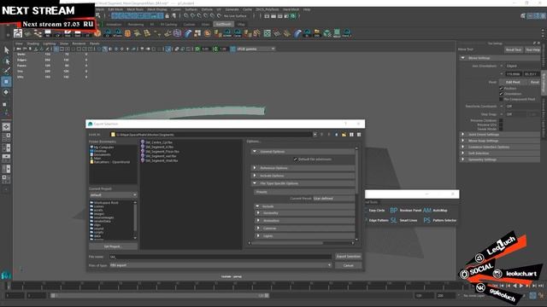Click the range slider bar under the timeline
This screenshot has height=307, width=547.
(161, 296)
